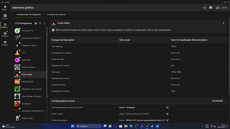This screenshot has height=129, width=230.
Task: Select Among Us in program list
Action: coord(30,103)
